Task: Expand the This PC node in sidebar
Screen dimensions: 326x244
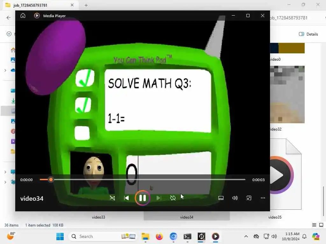Action: coord(5,172)
